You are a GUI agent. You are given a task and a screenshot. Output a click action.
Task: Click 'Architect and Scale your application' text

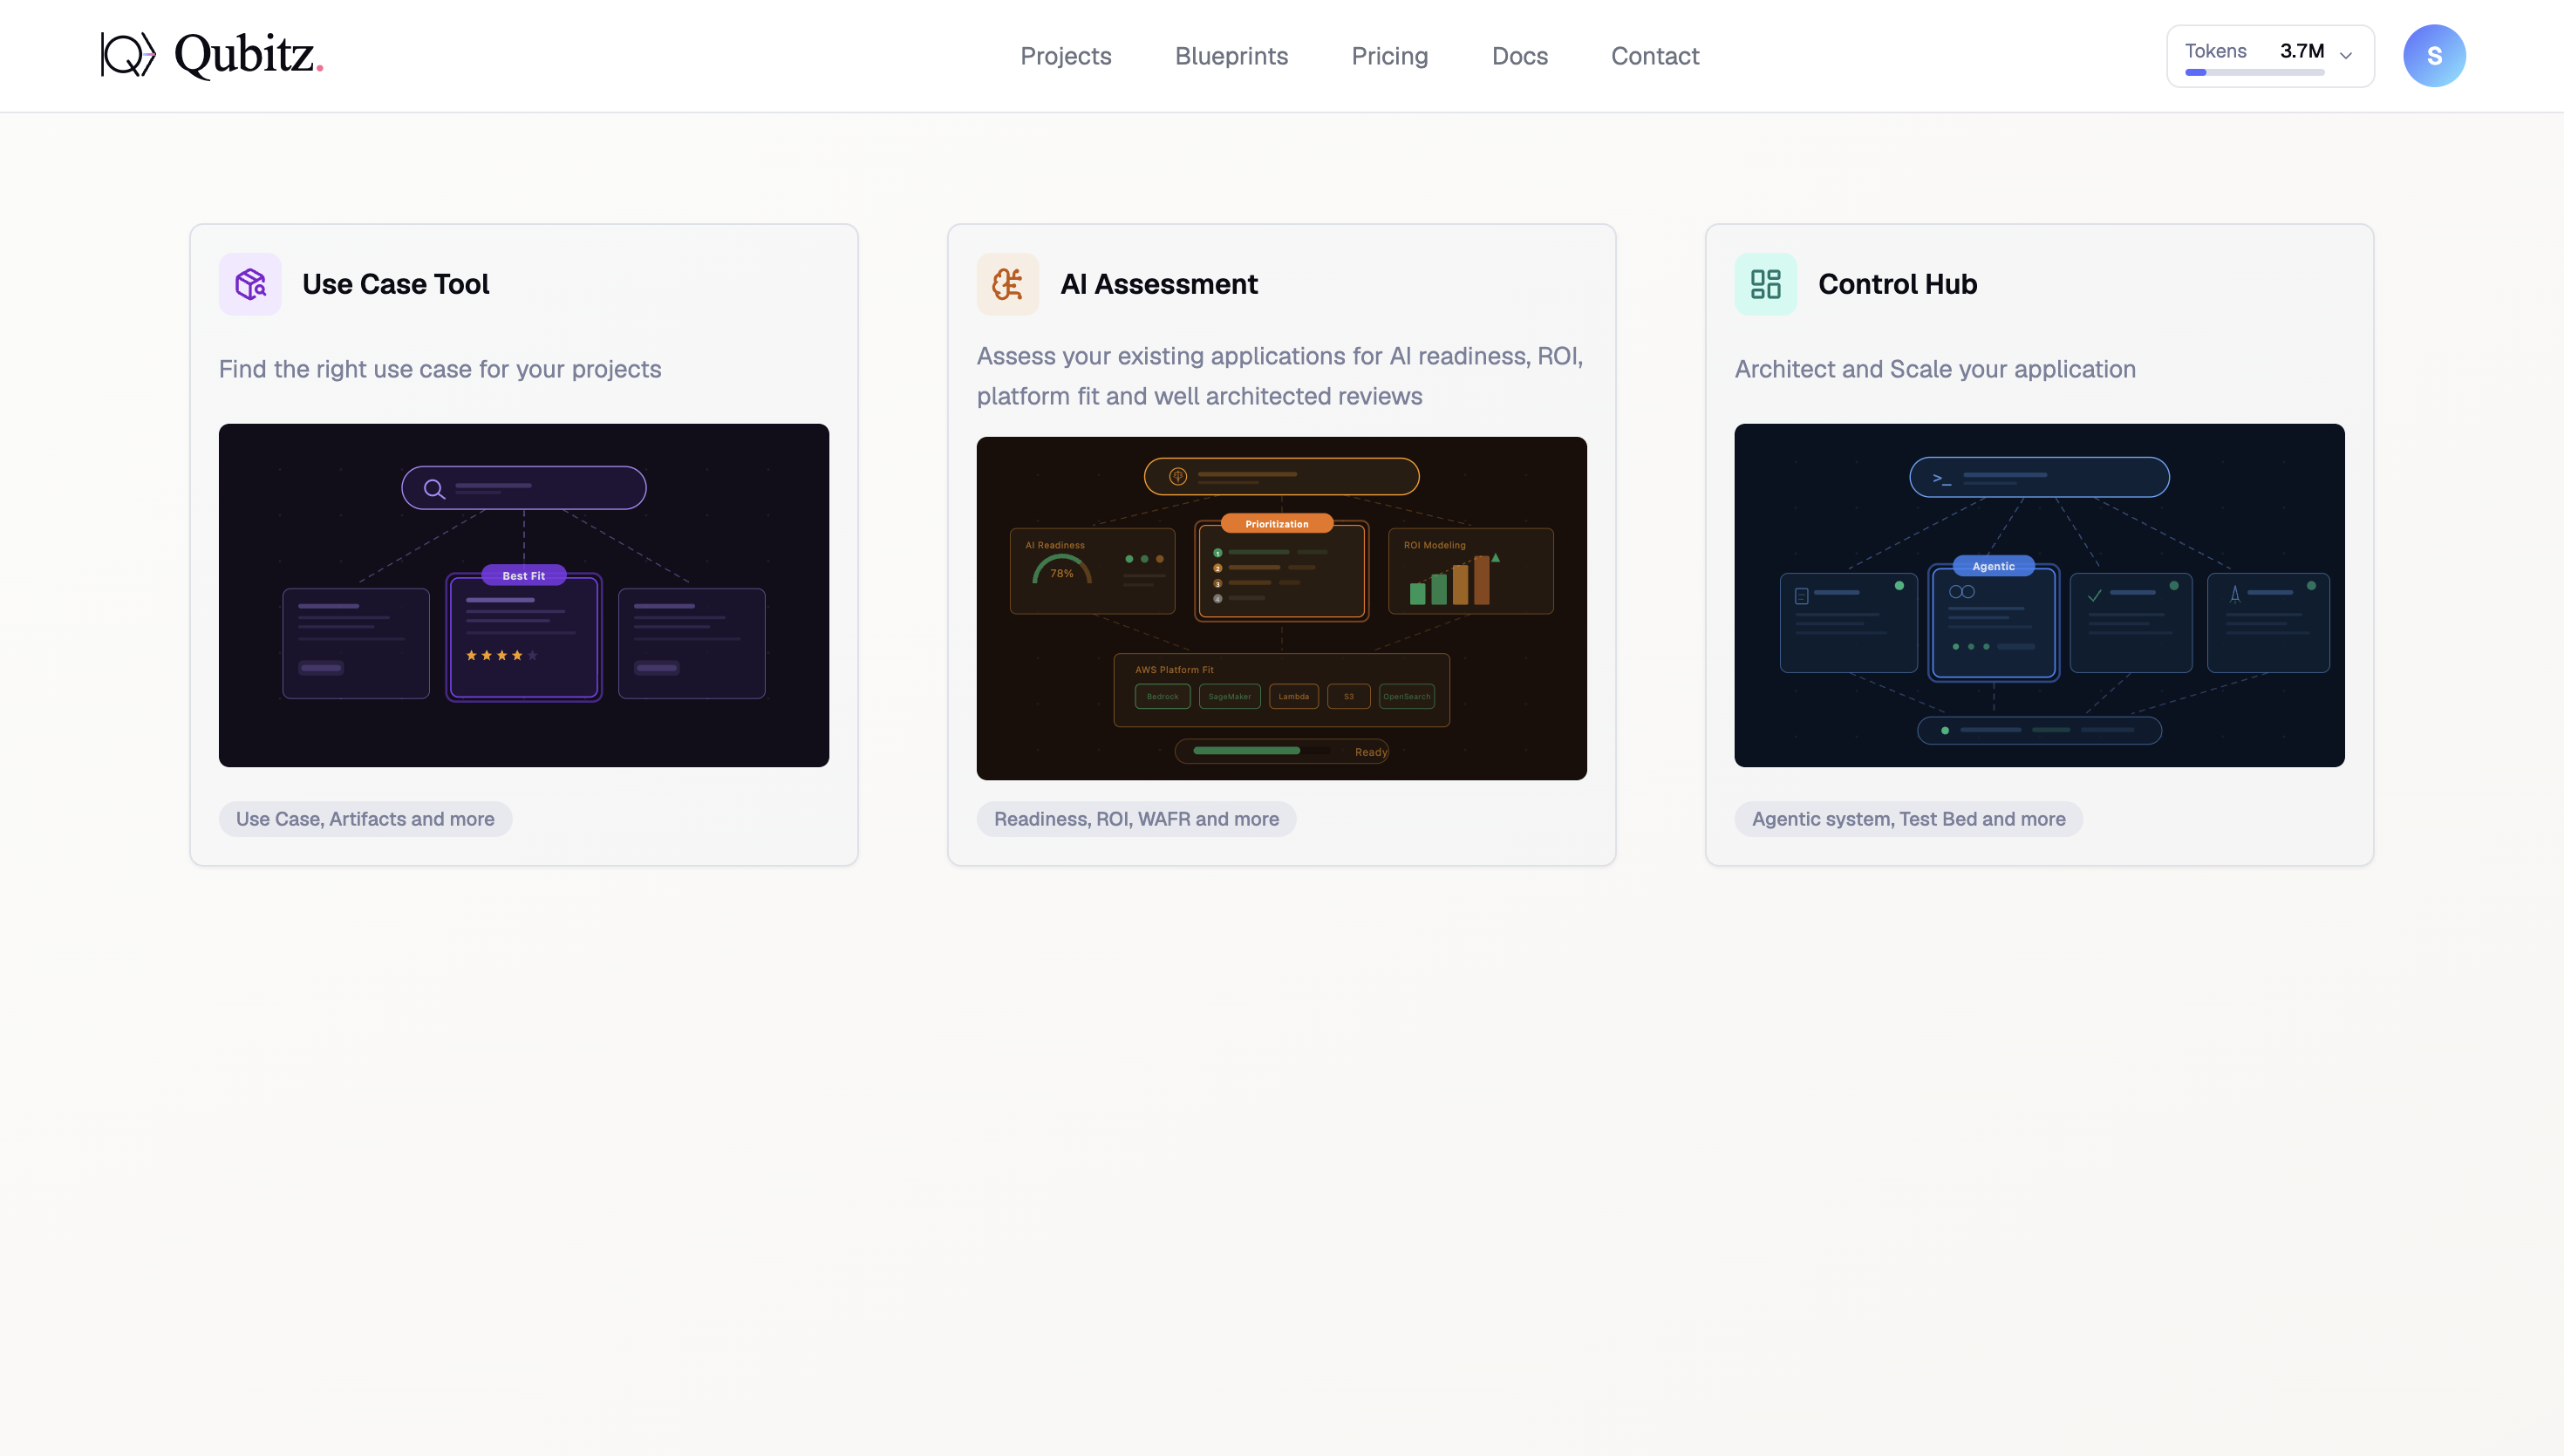(x=1935, y=369)
